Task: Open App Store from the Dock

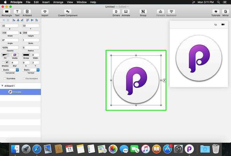Action: tap(168, 149)
